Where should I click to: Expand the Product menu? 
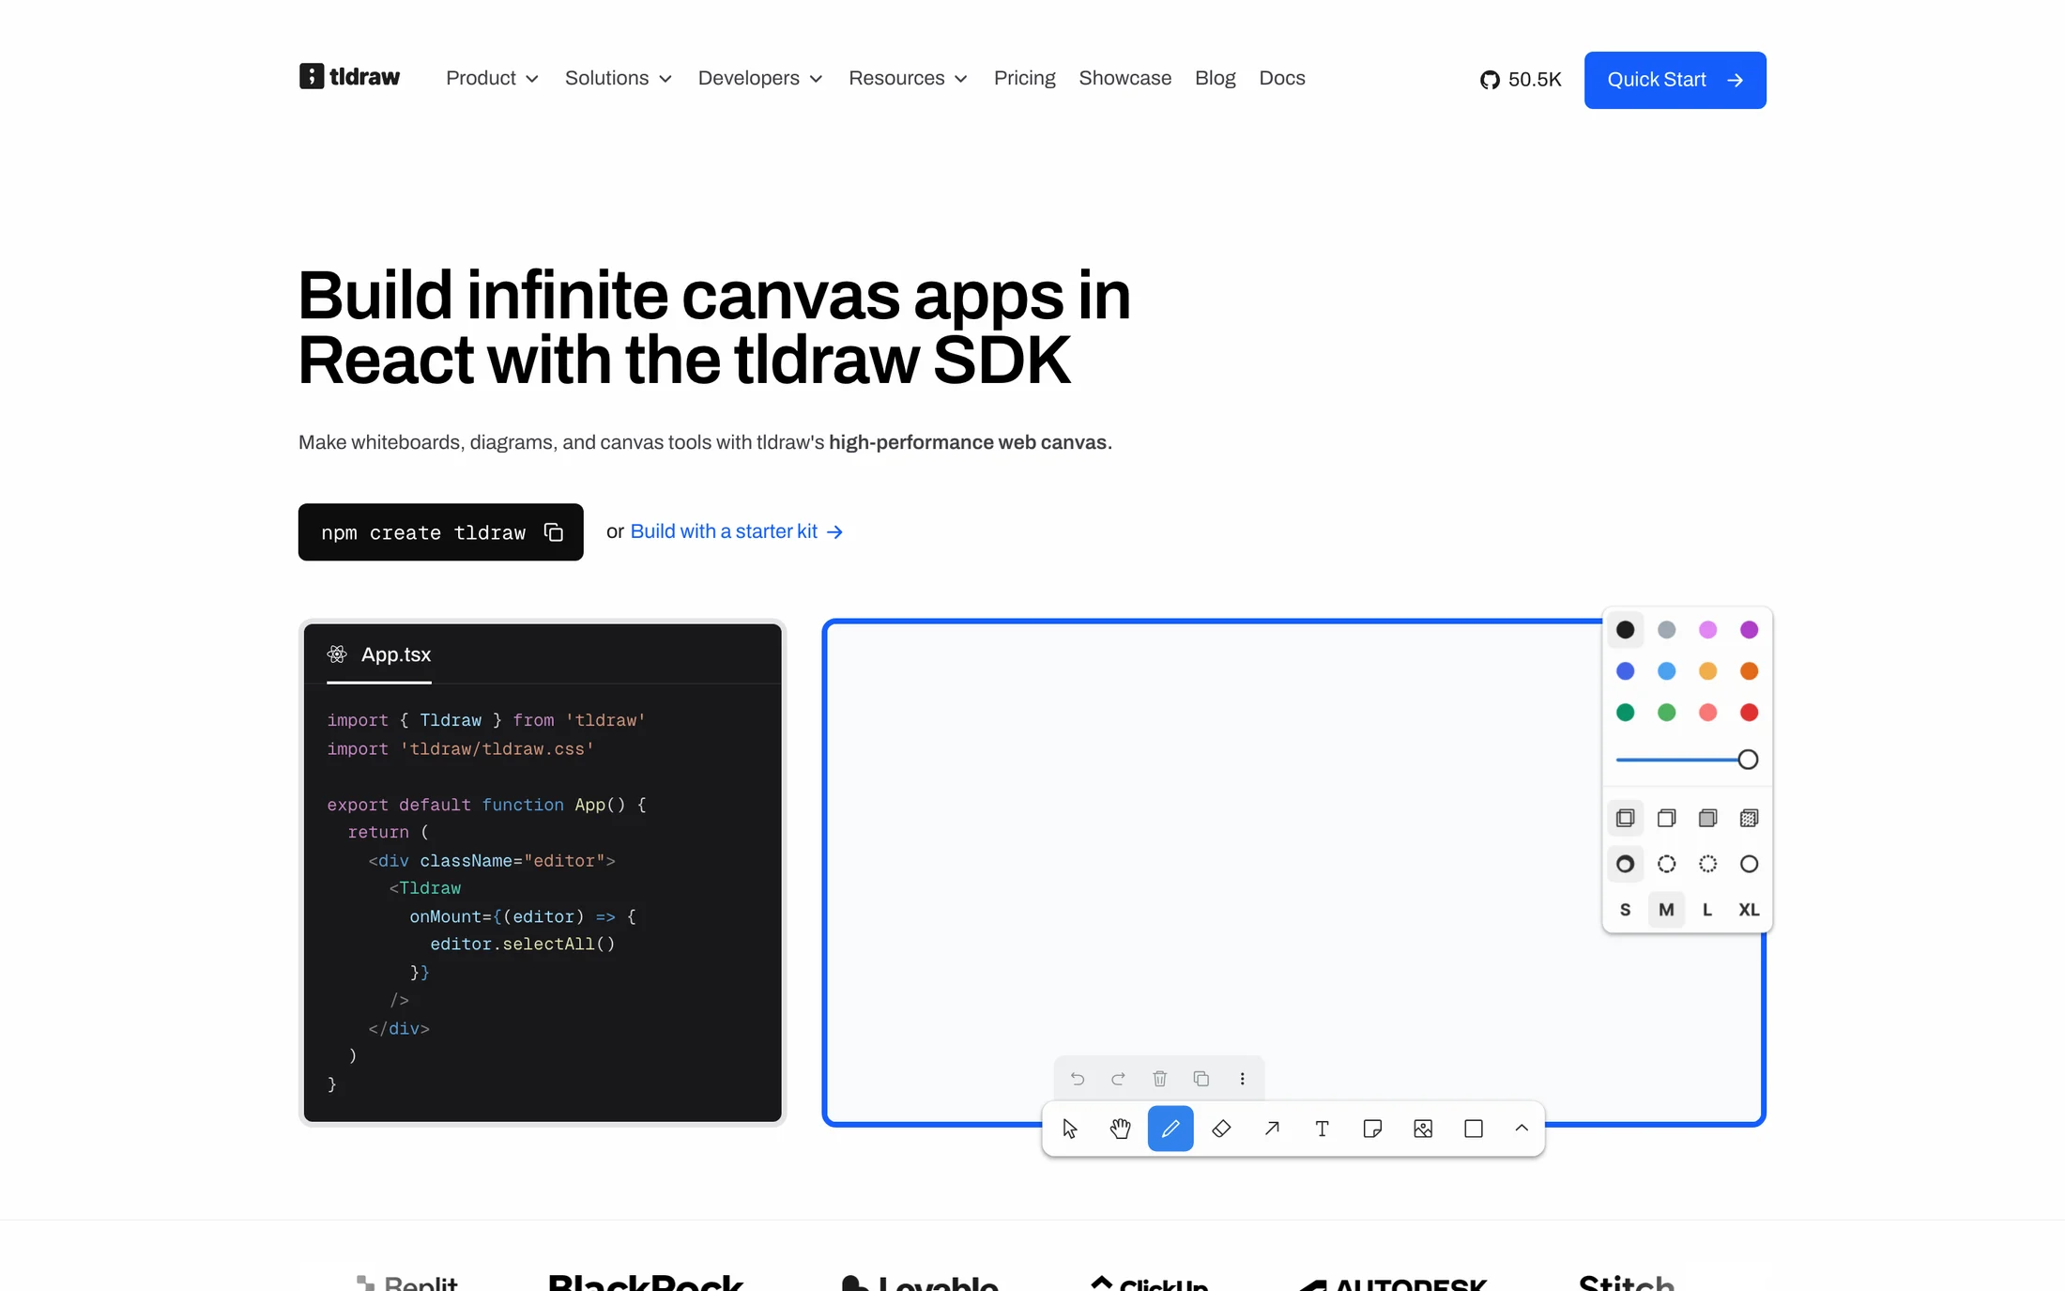tap(492, 78)
